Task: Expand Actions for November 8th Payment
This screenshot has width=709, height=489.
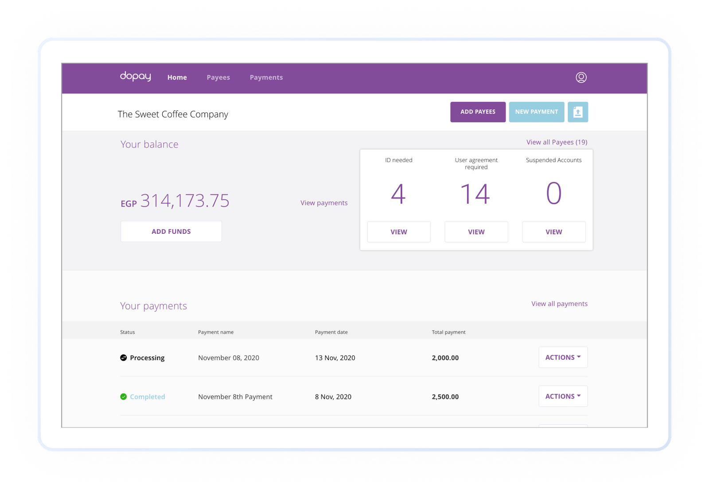Action: pos(563,396)
